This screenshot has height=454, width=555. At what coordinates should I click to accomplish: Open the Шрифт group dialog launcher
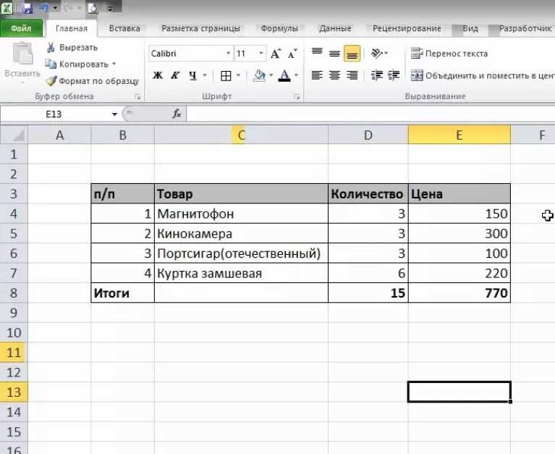coord(297,96)
